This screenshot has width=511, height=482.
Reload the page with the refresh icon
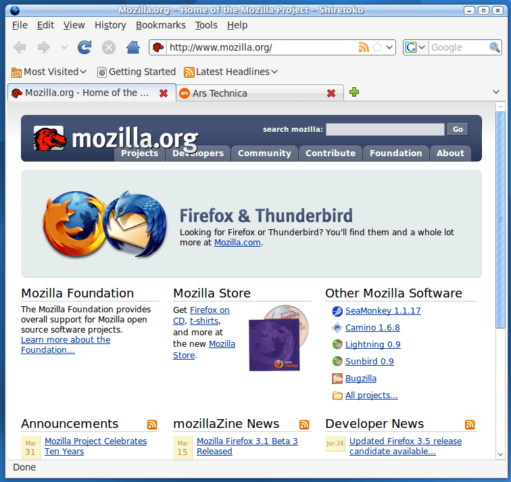[84, 47]
